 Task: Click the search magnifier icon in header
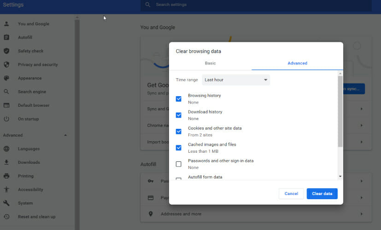pyautogui.click(x=147, y=5)
